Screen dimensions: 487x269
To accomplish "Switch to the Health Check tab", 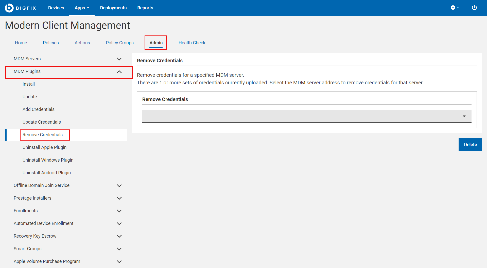I will click(192, 43).
